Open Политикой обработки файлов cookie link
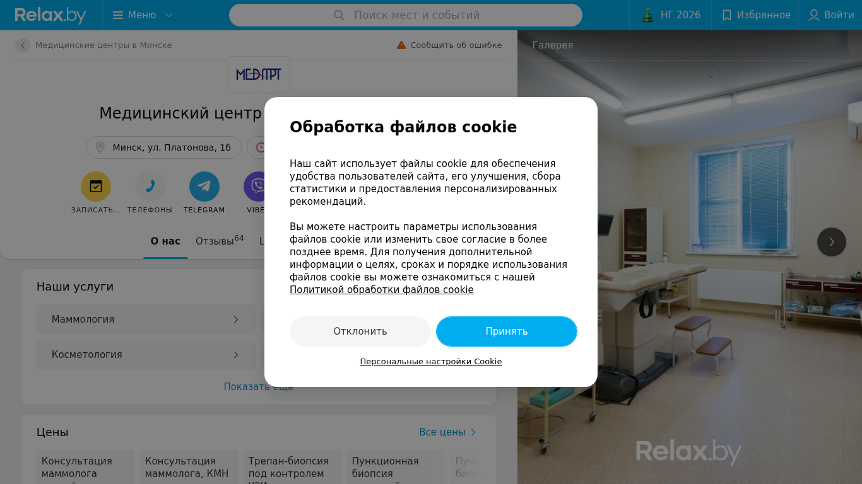 pos(382,290)
